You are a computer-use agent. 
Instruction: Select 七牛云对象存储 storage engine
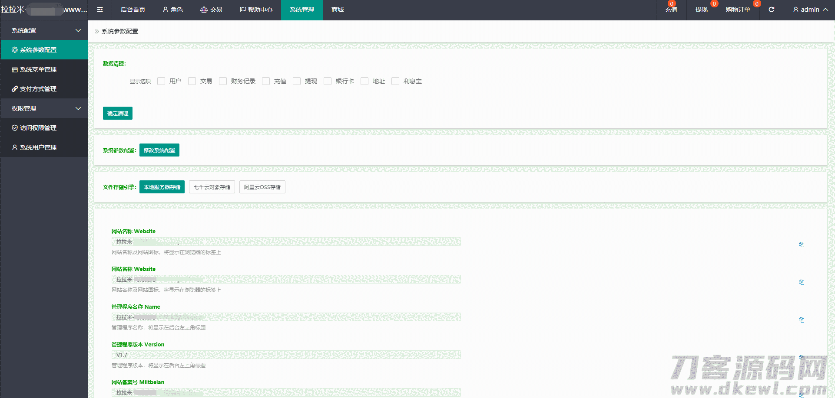[212, 187]
